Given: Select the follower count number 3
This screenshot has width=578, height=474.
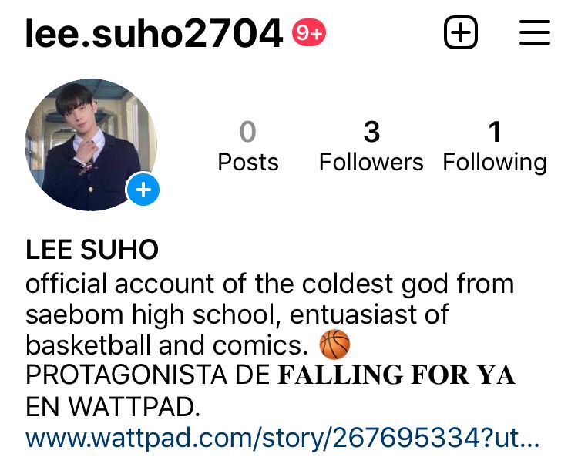Looking at the screenshot, I should pyautogui.click(x=371, y=132).
